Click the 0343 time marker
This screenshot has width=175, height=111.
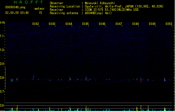(x=52, y=24)
